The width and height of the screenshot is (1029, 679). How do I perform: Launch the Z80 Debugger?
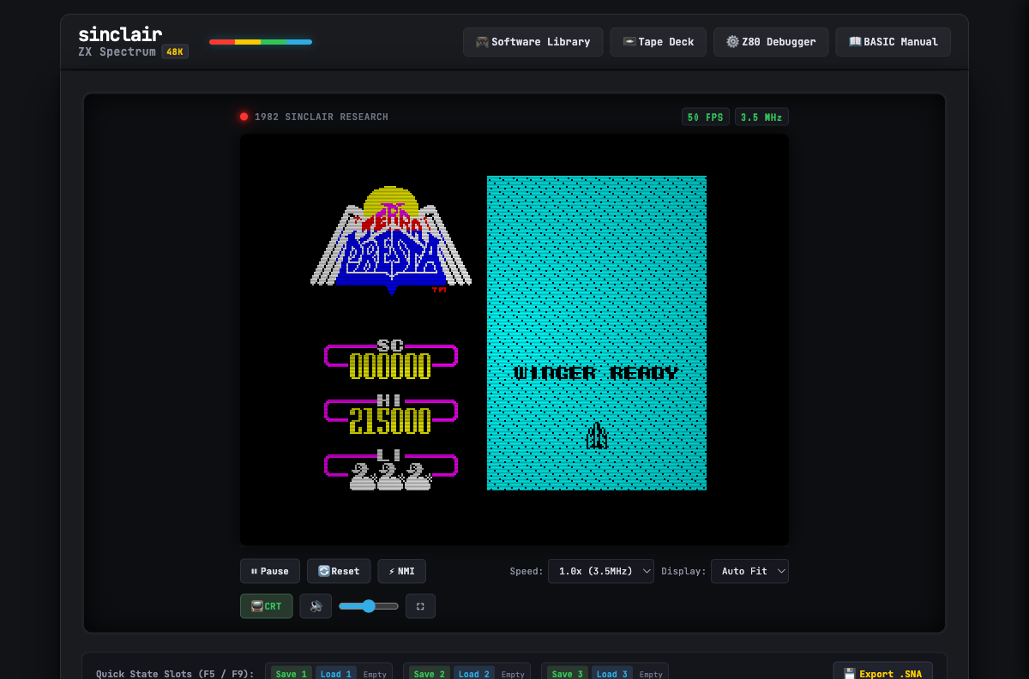(x=771, y=42)
